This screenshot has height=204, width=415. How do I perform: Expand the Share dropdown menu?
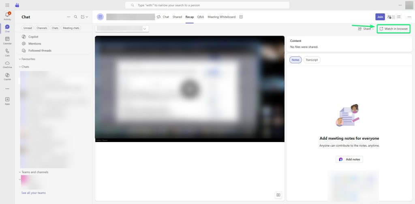pyautogui.click(x=366, y=29)
